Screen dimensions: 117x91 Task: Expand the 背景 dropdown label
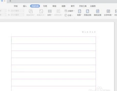click(x=79, y=15)
